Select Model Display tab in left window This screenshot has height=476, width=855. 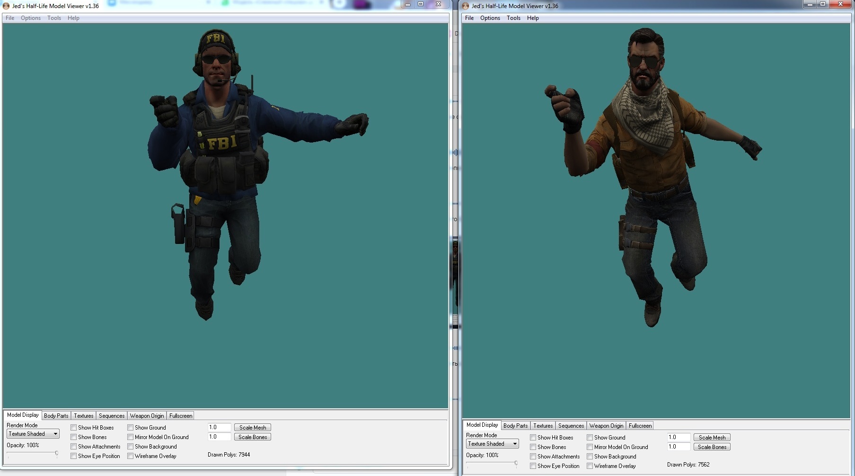coord(23,415)
